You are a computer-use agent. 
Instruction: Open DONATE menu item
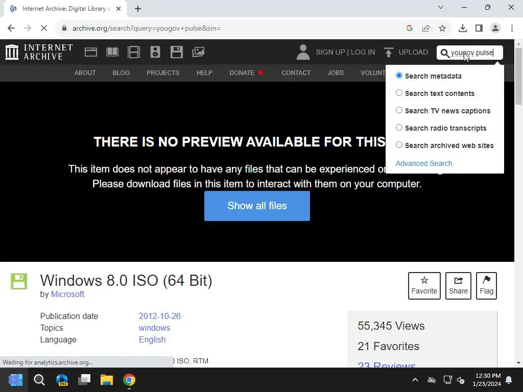coord(246,72)
